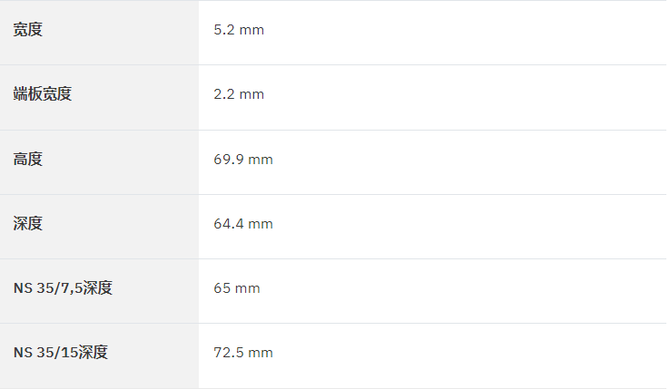Click the 端板宽度 label
Viewport: 670px width, 389px height.
click(43, 94)
